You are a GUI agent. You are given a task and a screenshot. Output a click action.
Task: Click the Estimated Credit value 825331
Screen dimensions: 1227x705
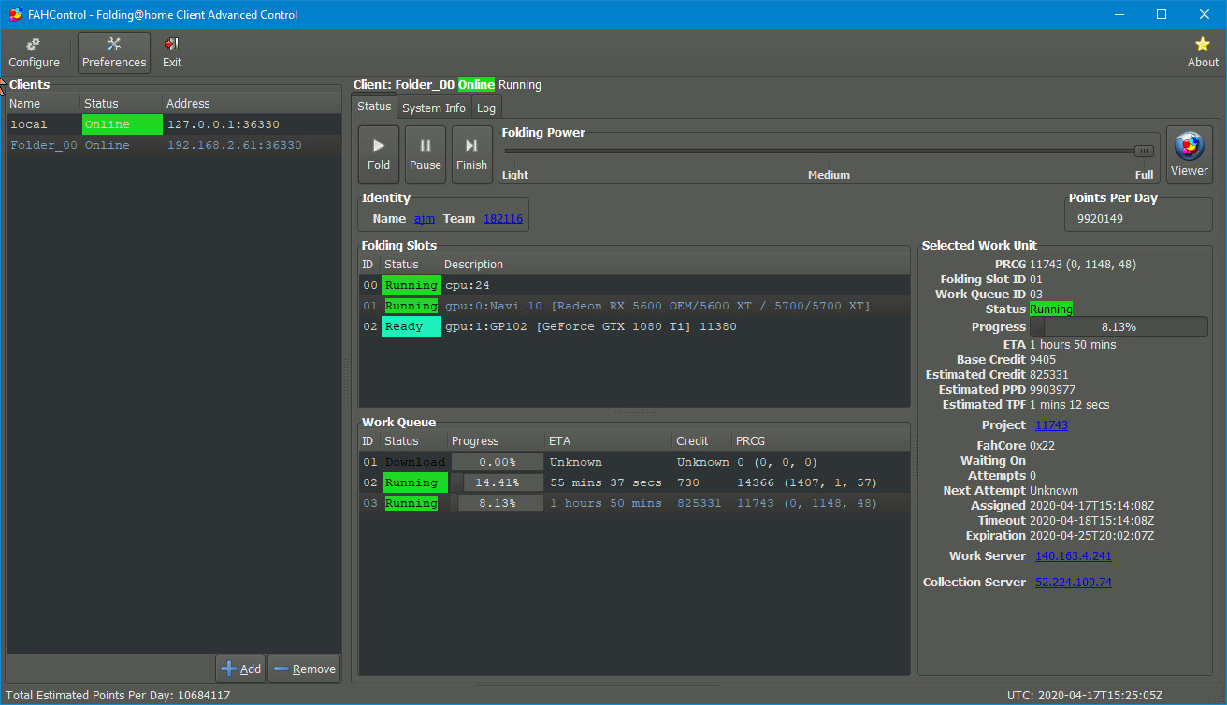pyautogui.click(x=1049, y=374)
